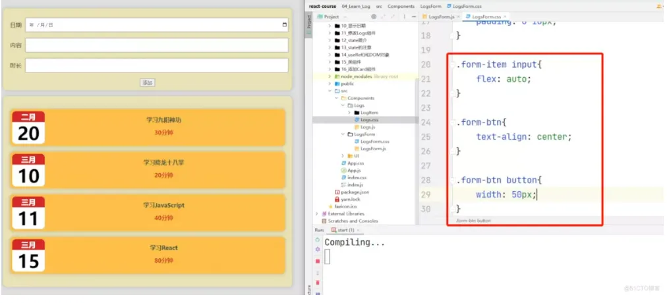Click the calendar badge showing 11
This screenshot has height=303, width=667.
(x=28, y=213)
